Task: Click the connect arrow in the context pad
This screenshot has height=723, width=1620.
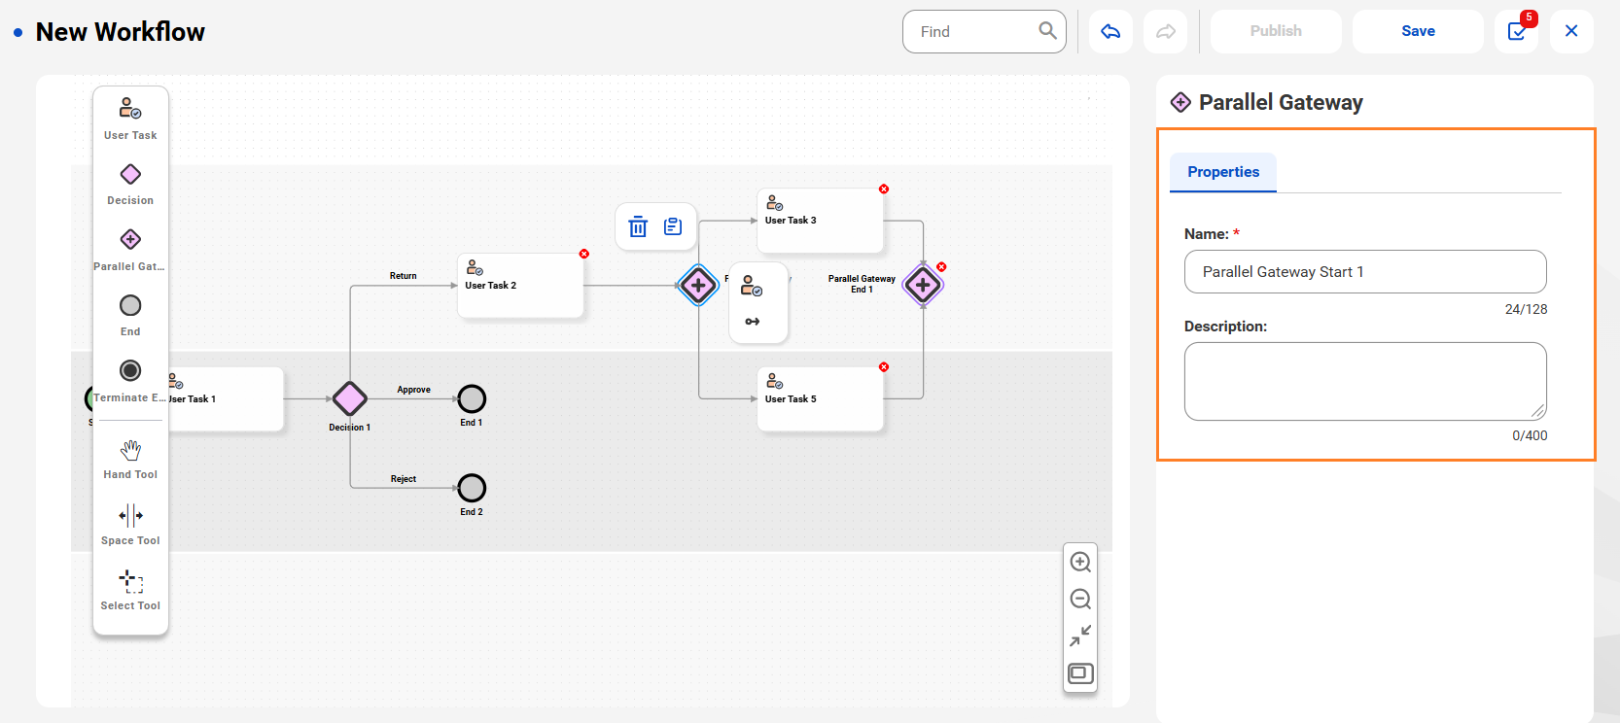Action: point(752,322)
